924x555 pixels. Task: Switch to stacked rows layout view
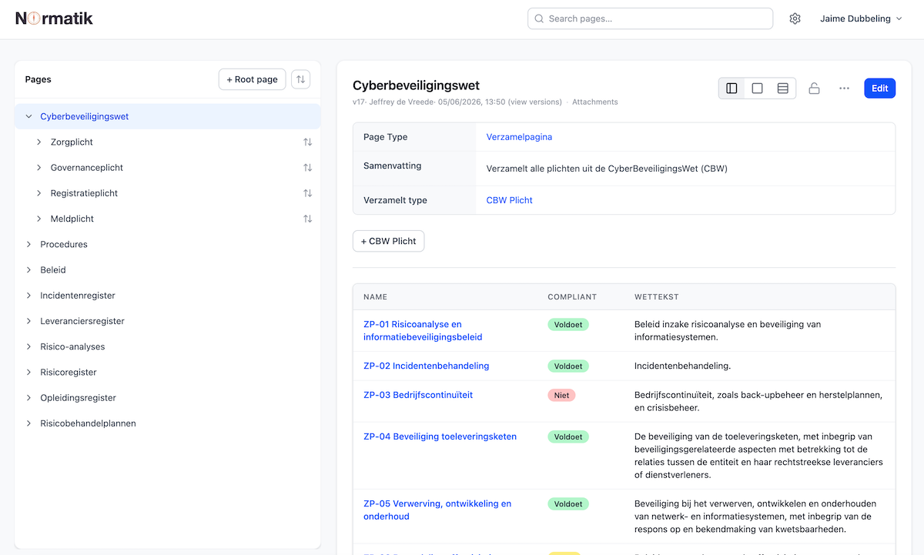click(782, 89)
